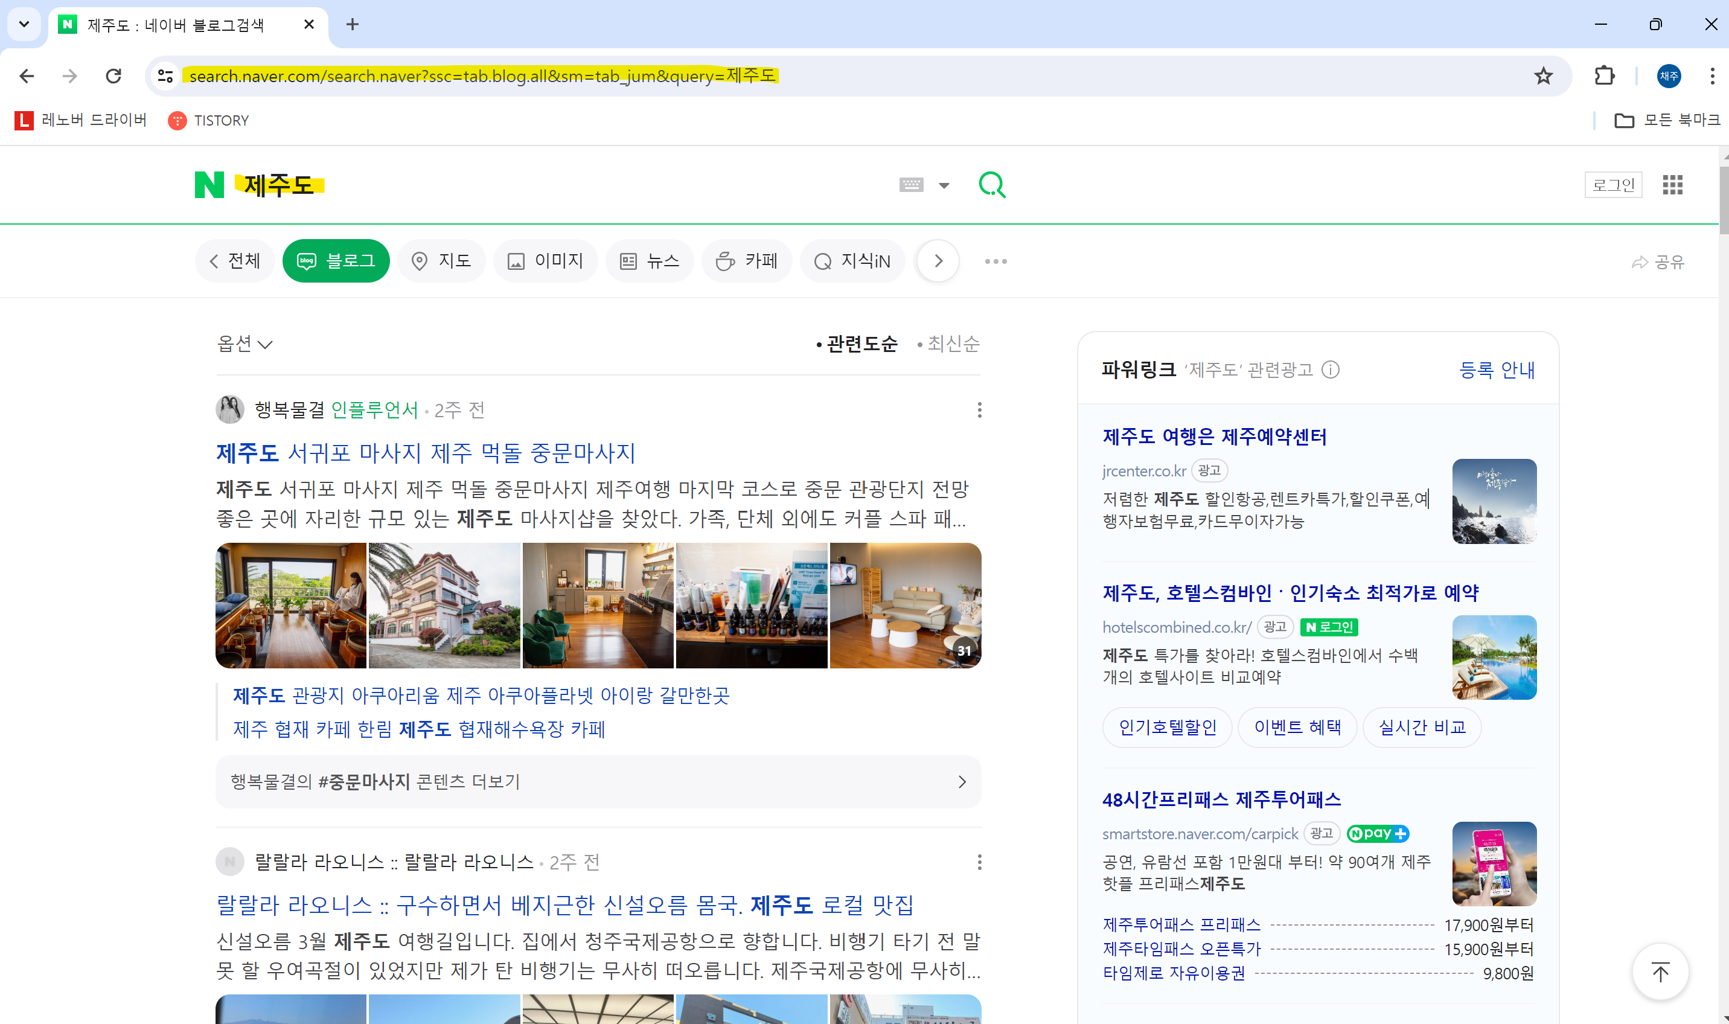Viewport: 1729px width, 1024px height.
Task: Open the 제주투어패스 프리패스 price link
Action: pos(1181,924)
